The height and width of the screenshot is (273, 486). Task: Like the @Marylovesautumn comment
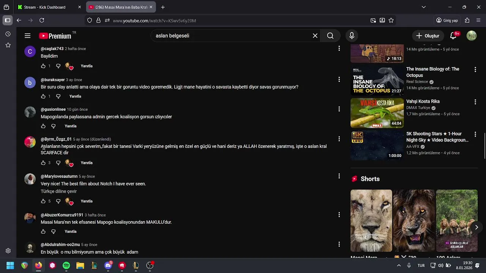coord(43,201)
